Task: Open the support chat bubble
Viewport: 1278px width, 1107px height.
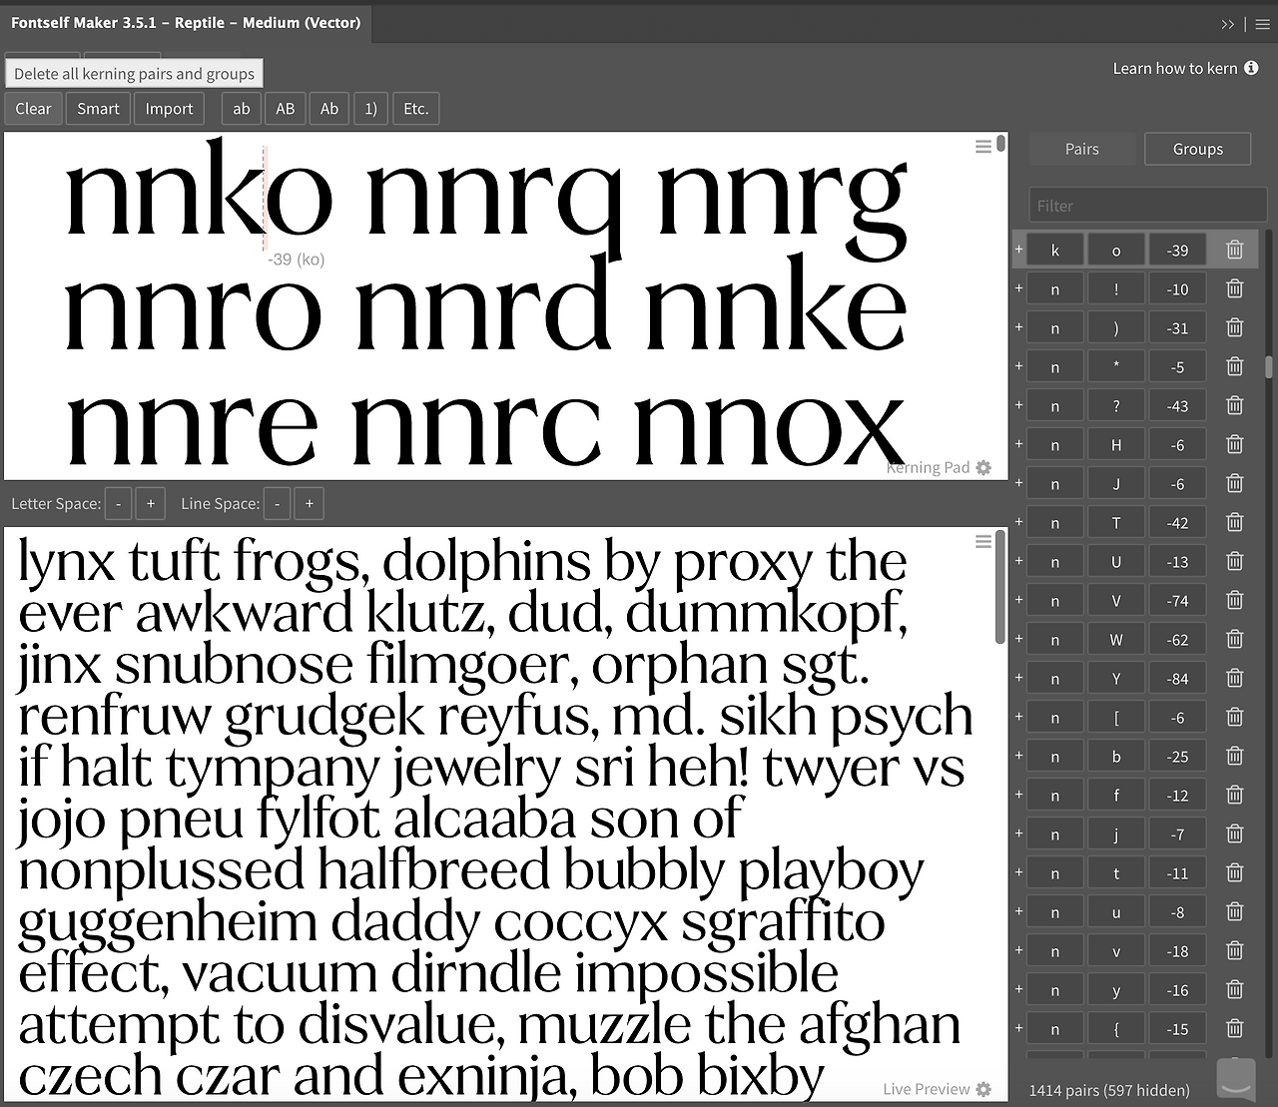Action: click(x=1235, y=1080)
